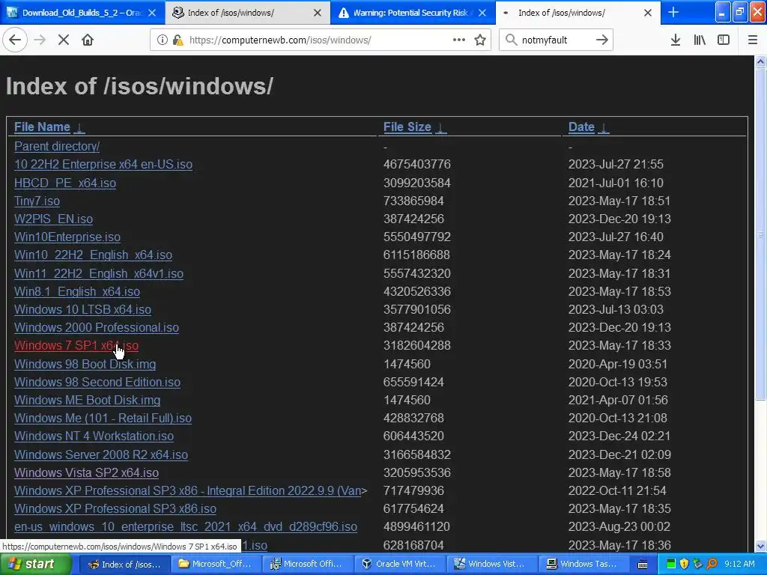
Task: Open page actions three-dot menu
Action: (459, 40)
